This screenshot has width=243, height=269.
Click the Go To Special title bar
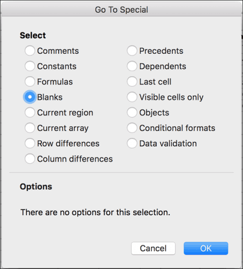[x=121, y=10]
